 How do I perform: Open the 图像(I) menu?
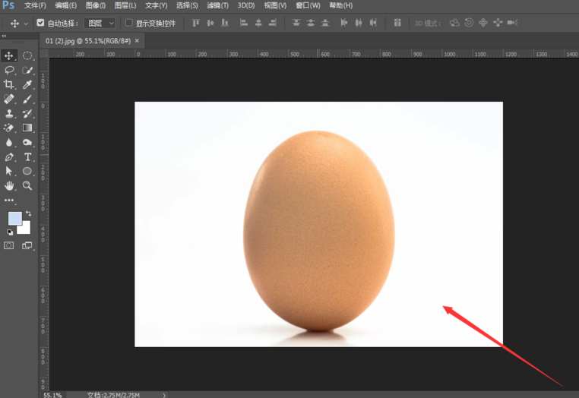click(95, 5)
